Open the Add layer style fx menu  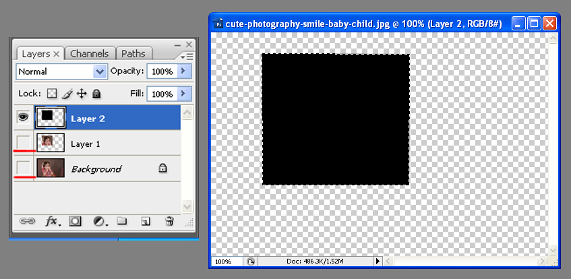[x=52, y=220]
